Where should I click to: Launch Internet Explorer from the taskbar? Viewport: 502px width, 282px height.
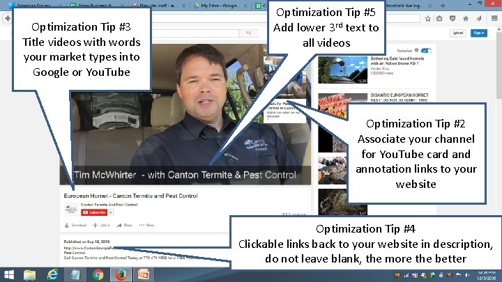click(x=53, y=275)
